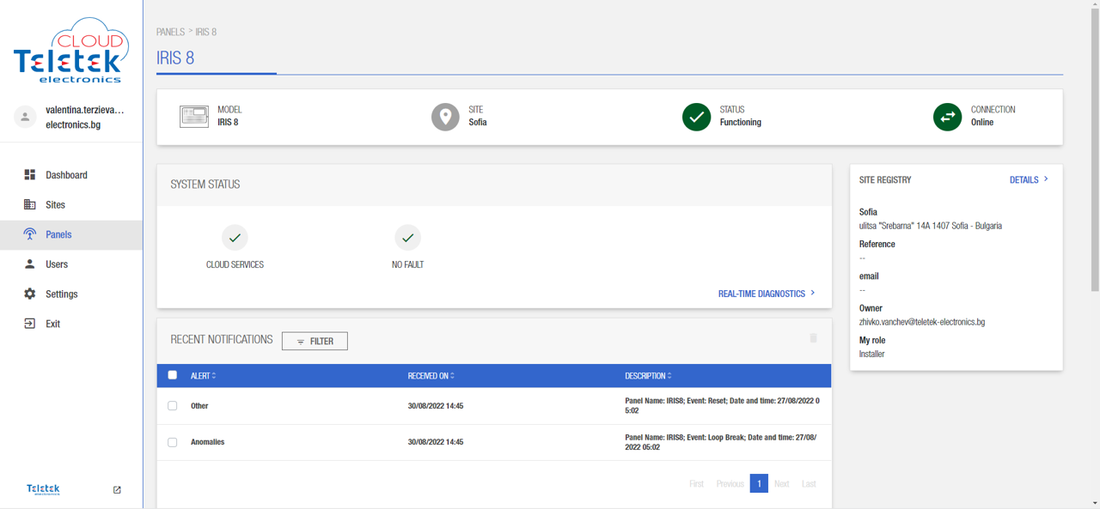1100x509 pixels.
Task: Check the 'Other' alert row checkbox
Action: (173, 406)
